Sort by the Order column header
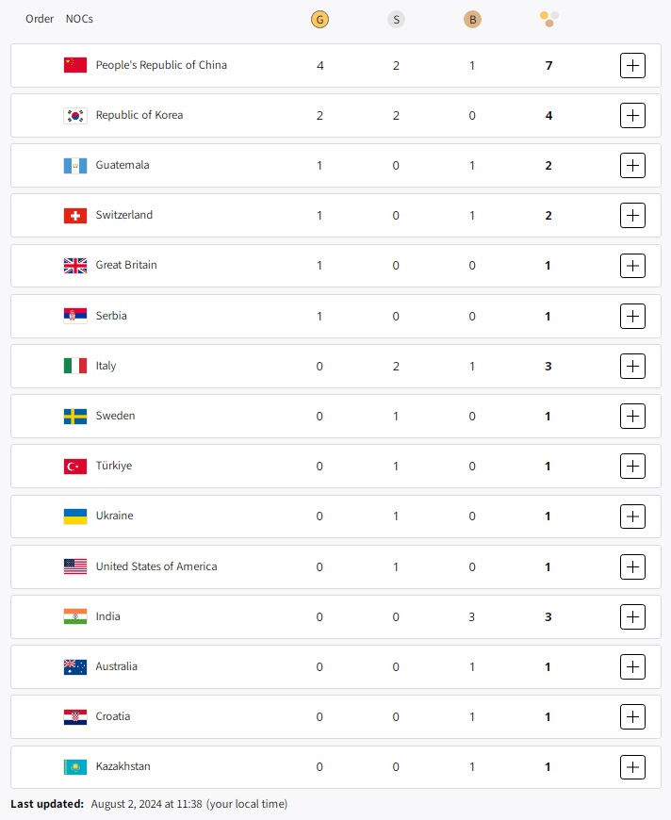 [40, 19]
